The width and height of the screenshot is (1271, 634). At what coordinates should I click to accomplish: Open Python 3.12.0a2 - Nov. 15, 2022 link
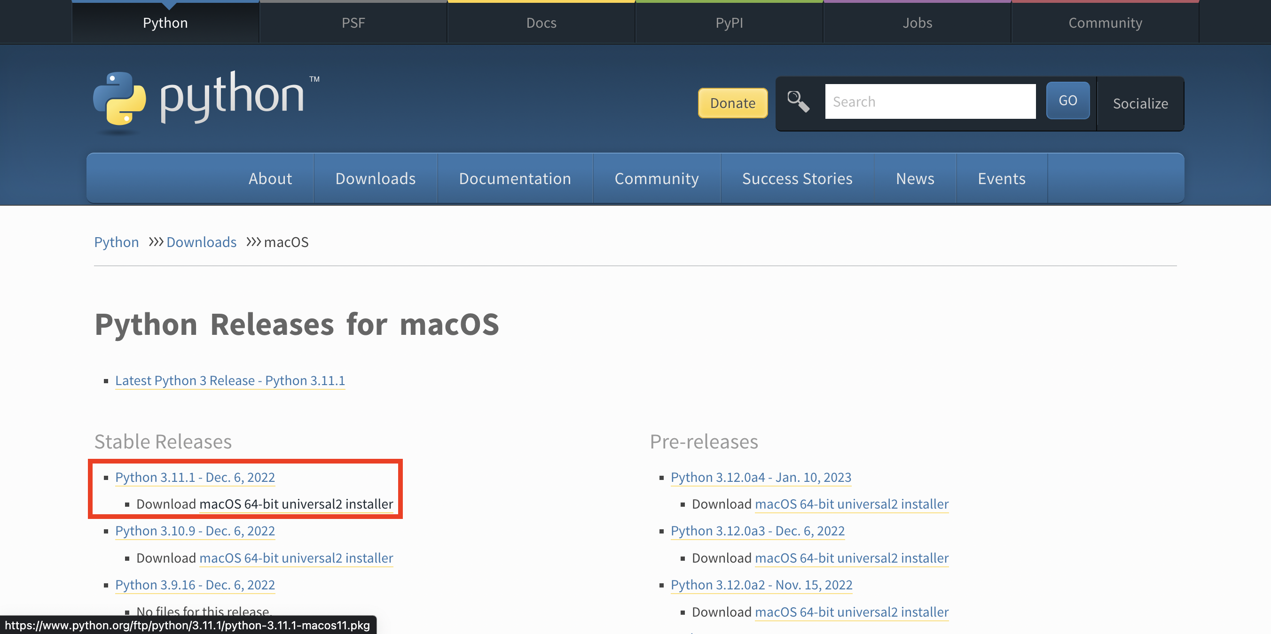click(761, 584)
